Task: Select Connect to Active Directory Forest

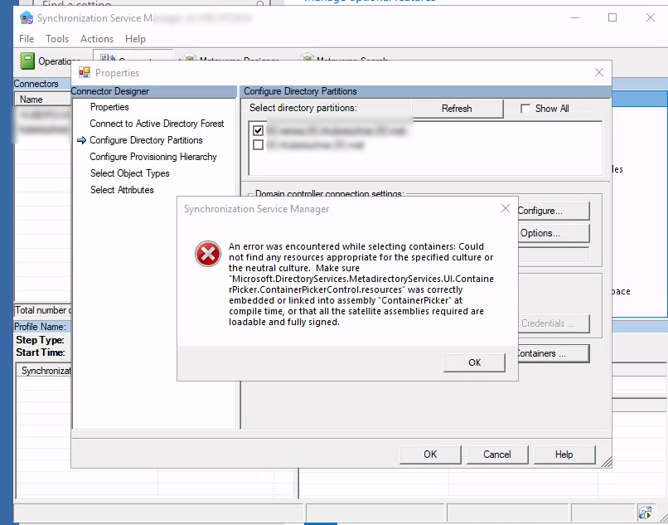Action: click(x=157, y=124)
